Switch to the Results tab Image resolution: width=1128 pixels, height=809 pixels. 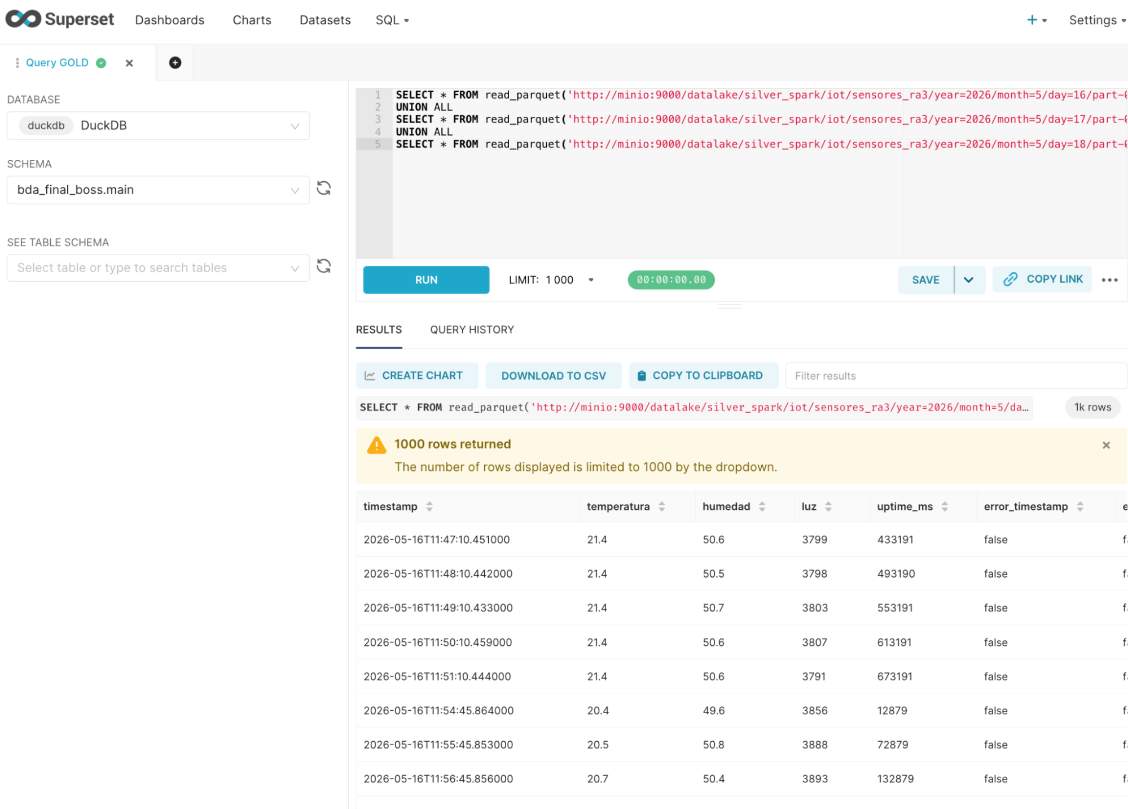pos(379,330)
